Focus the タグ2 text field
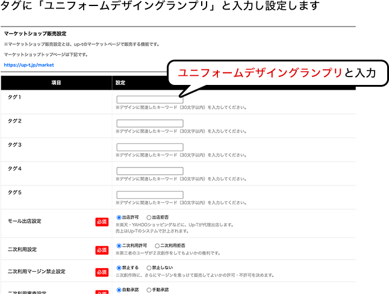This screenshot has width=389, height=294. click(150, 123)
